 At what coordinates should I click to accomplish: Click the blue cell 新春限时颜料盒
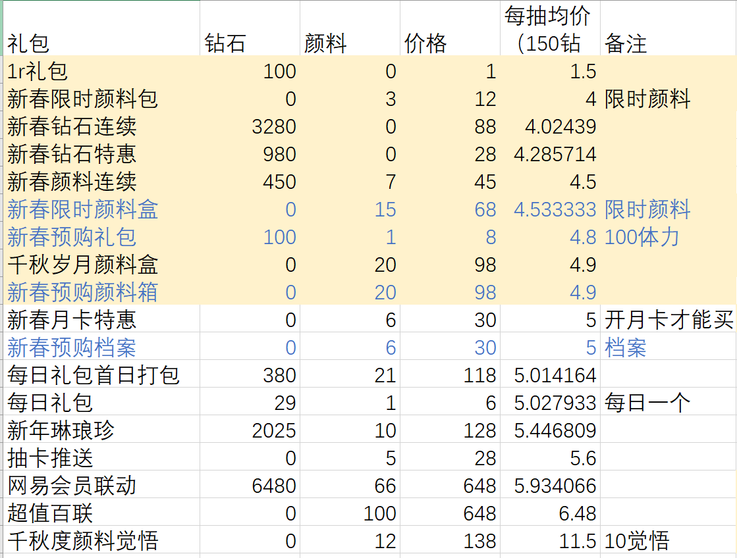[101, 209]
